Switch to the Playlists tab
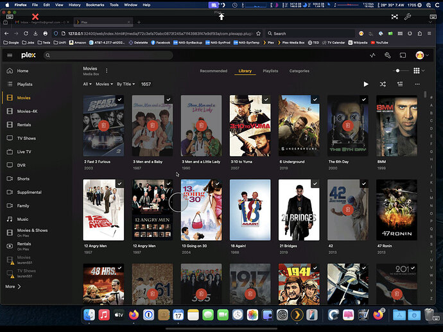This screenshot has width=443, height=332. tap(270, 71)
